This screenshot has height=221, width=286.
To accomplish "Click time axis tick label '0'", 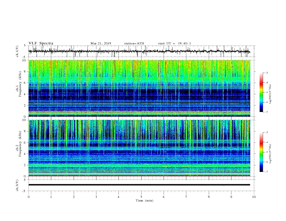I will click(29, 197).
